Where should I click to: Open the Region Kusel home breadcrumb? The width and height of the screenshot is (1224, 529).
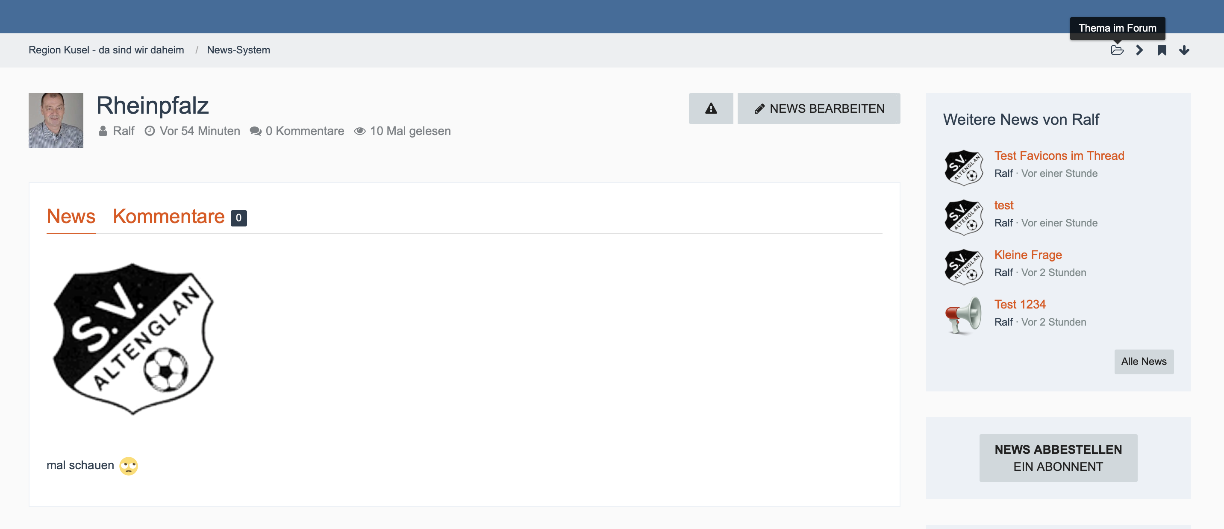[106, 50]
